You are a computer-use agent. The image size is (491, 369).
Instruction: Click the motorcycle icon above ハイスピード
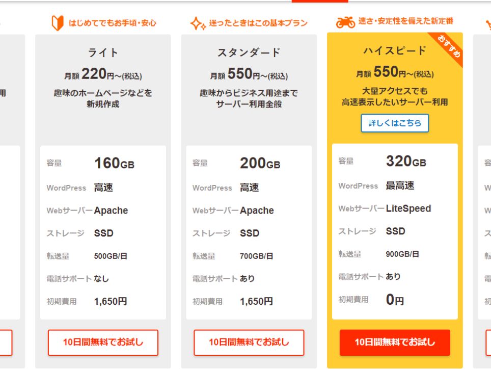pos(345,22)
